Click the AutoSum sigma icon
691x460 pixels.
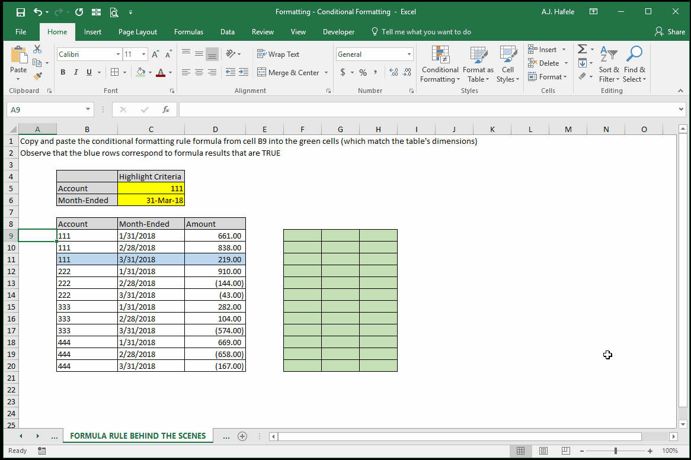click(582, 49)
